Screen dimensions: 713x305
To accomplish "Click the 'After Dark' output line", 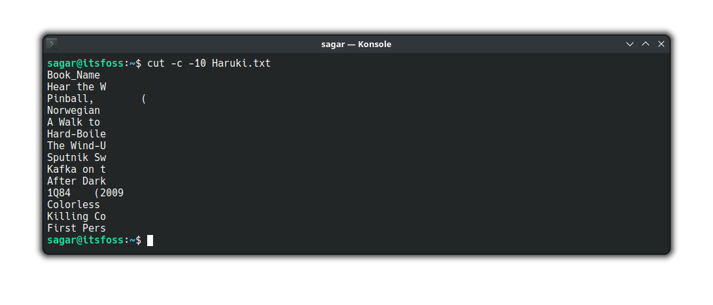I will point(77,181).
